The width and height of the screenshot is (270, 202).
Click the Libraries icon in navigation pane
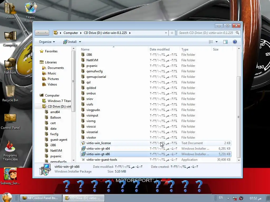point(41,62)
